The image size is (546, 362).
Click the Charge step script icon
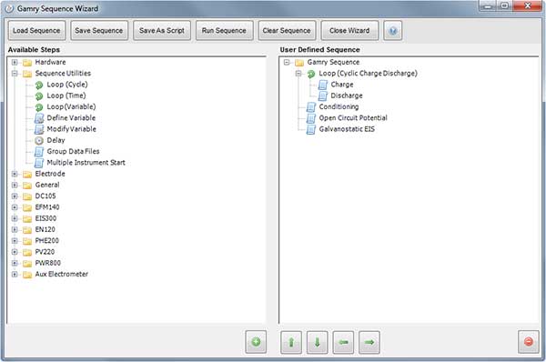coord(323,85)
